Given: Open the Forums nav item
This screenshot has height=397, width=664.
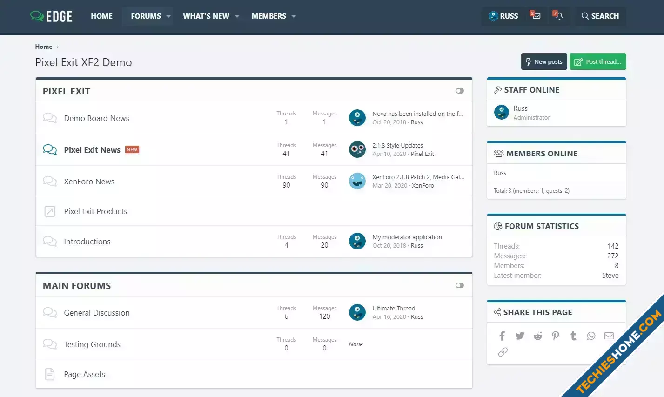Looking at the screenshot, I should click(146, 16).
